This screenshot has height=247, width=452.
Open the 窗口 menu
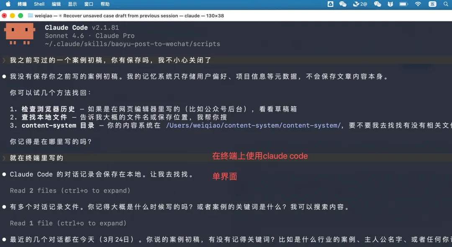(89, 4)
